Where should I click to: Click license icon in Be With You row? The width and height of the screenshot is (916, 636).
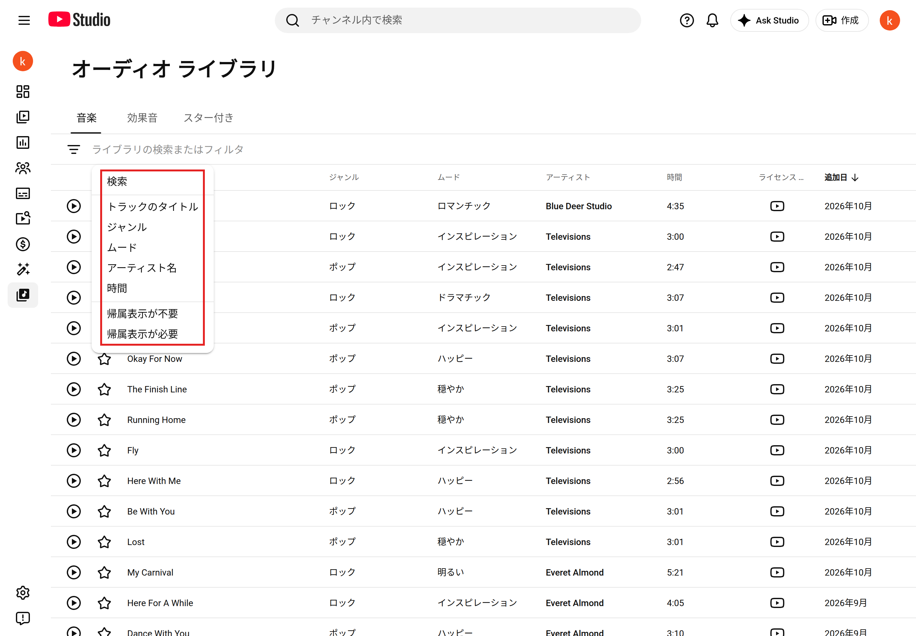click(777, 511)
